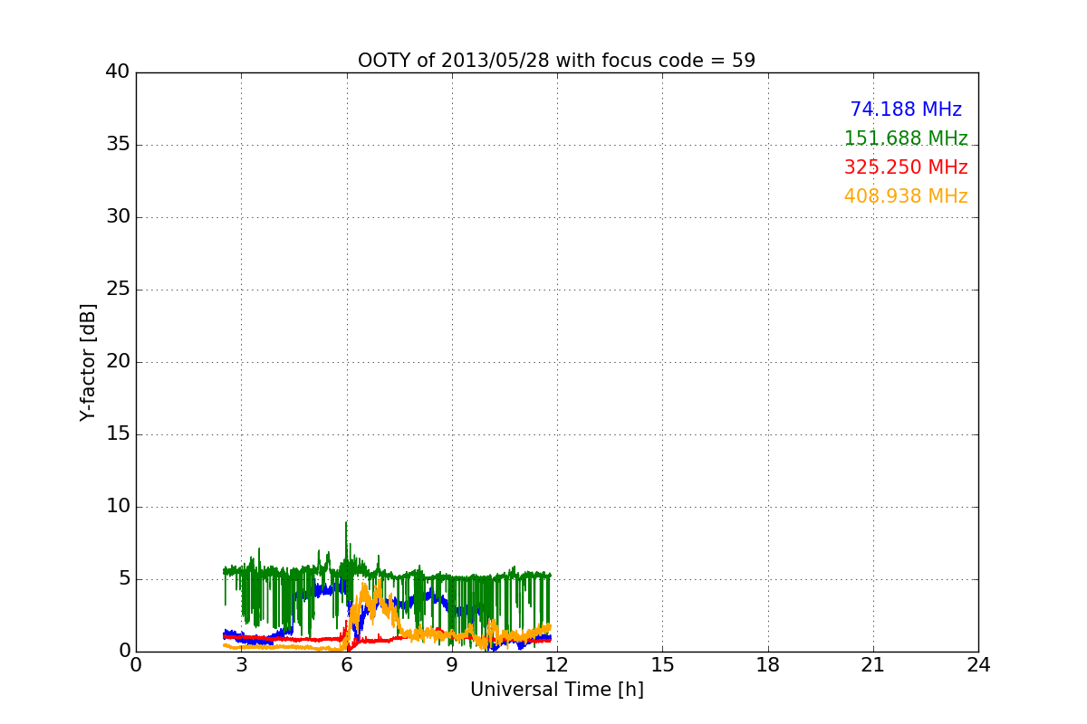Click the x-axis tick label 12
This screenshot has width=1087, height=724.
coord(557,665)
